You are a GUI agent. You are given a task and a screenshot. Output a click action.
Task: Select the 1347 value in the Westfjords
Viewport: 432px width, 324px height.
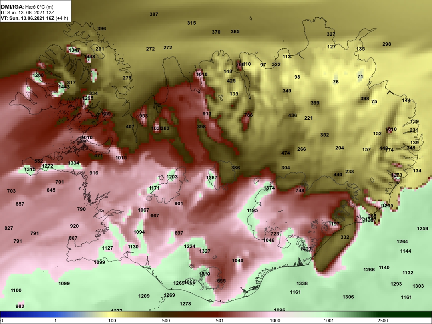click(x=74, y=51)
